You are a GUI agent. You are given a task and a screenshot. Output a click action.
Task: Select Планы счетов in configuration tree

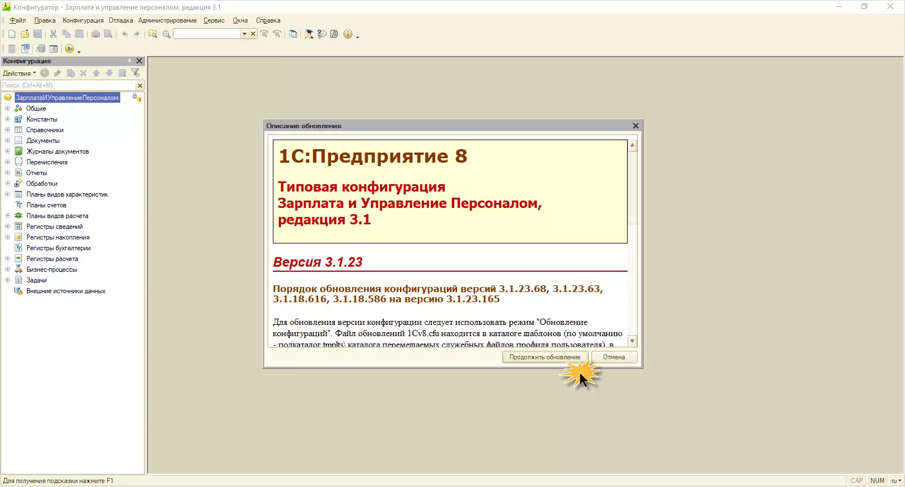(x=46, y=205)
